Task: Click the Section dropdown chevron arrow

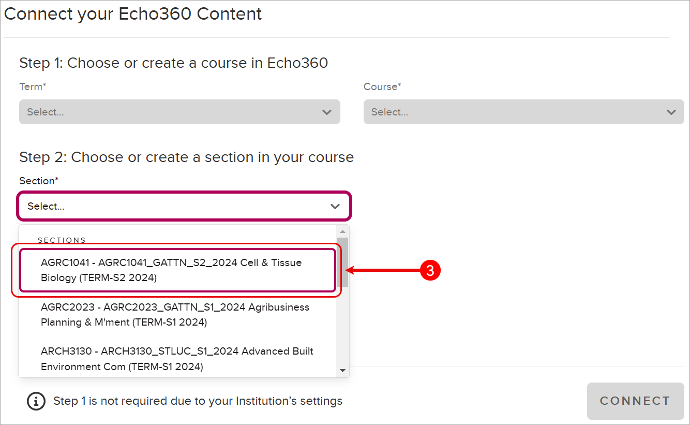Action: (335, 207)
